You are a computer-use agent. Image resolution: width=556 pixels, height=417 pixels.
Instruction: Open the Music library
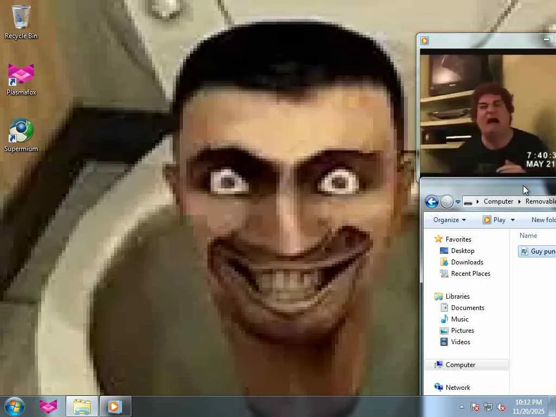pyautogui.click(x=460, y=319)
